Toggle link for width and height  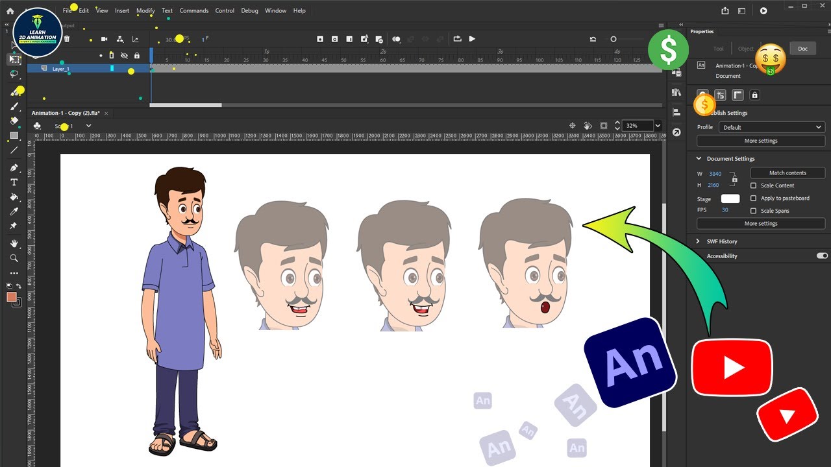[734, 180]
